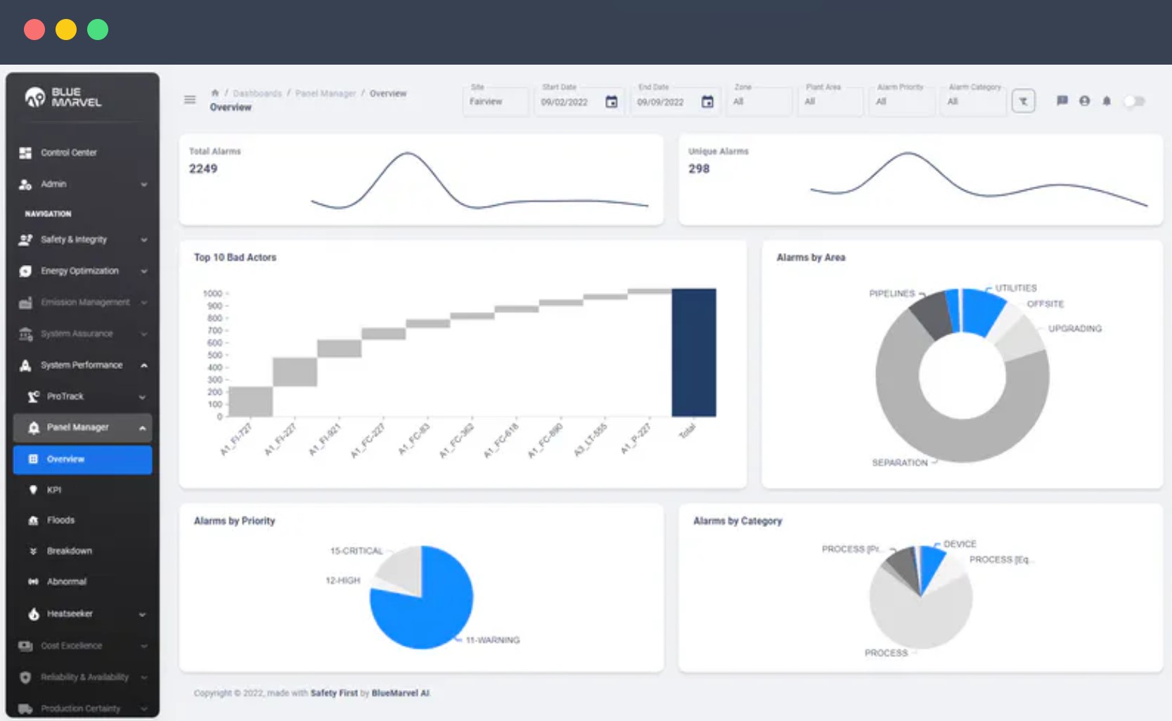
Task: Click the hamburger menu icon
Action: pyautogui.click(x=190, y=100)
